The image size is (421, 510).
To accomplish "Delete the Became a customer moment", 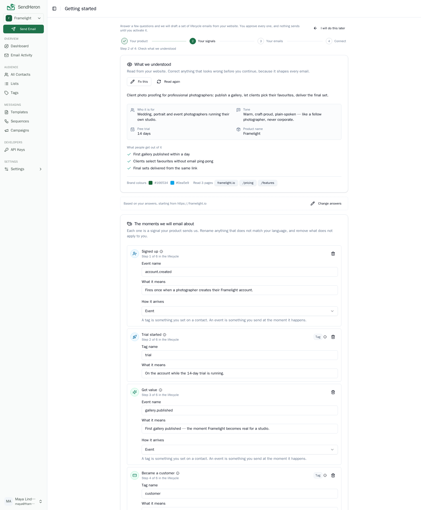I will tap(333, 475).
